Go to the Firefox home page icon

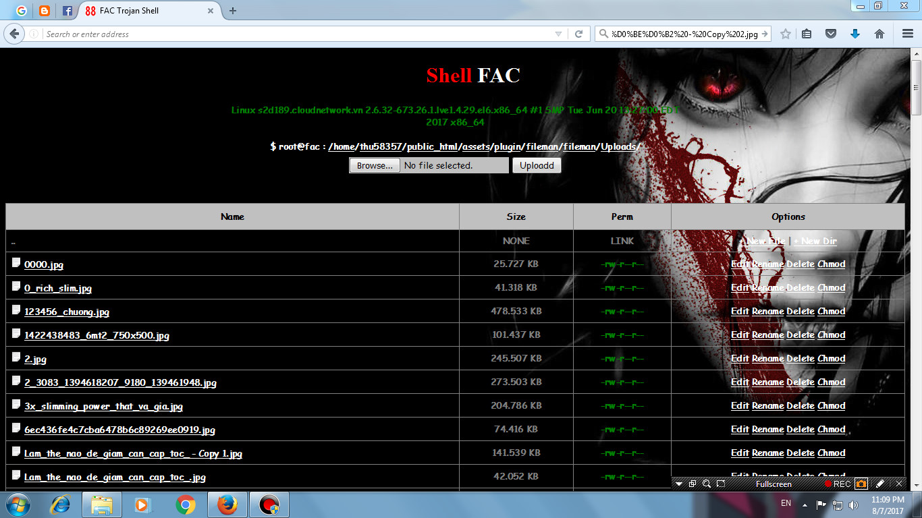[x=879, y=34]
